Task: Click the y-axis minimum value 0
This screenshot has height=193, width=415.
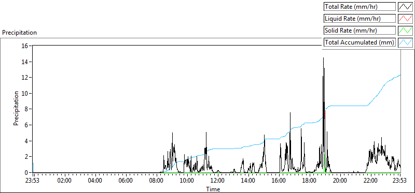Action: 27,172
